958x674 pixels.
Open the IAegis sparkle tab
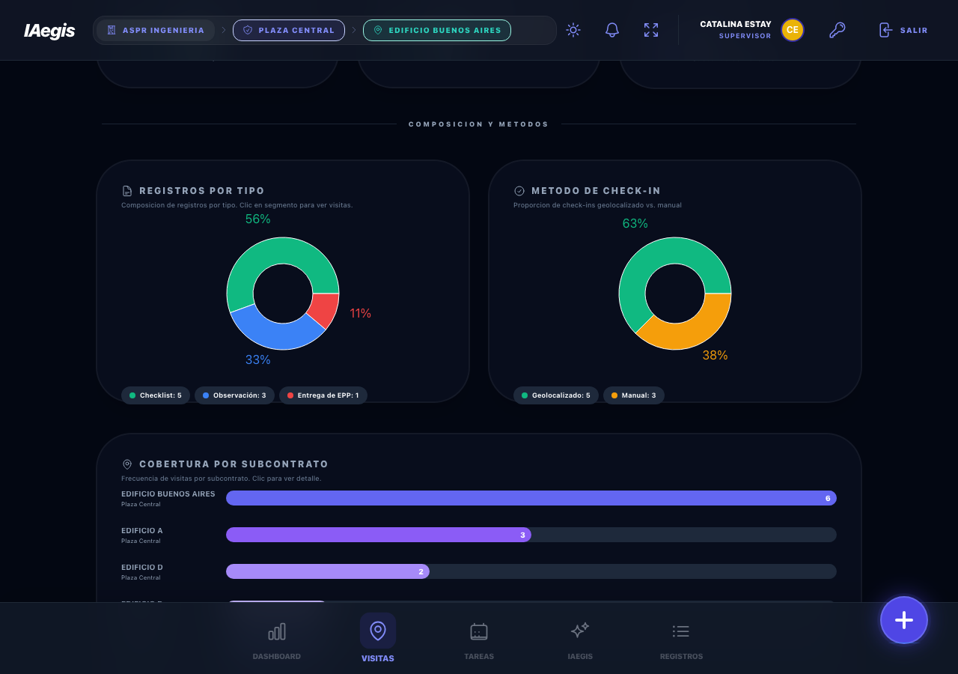coord(580,641)
